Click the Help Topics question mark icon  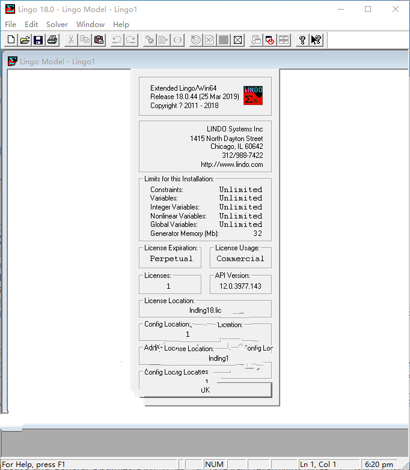302,40
